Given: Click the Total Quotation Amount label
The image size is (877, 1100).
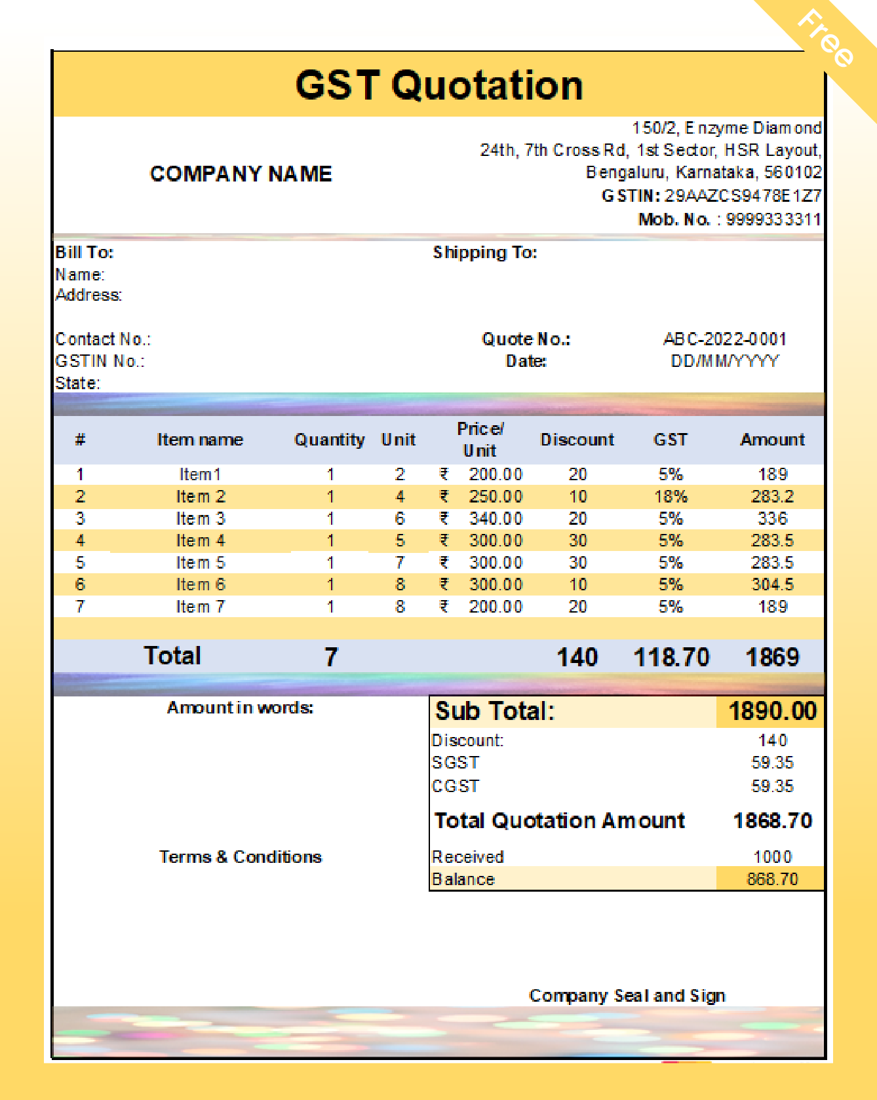Looking at the screenshot, I should [560, 820].
